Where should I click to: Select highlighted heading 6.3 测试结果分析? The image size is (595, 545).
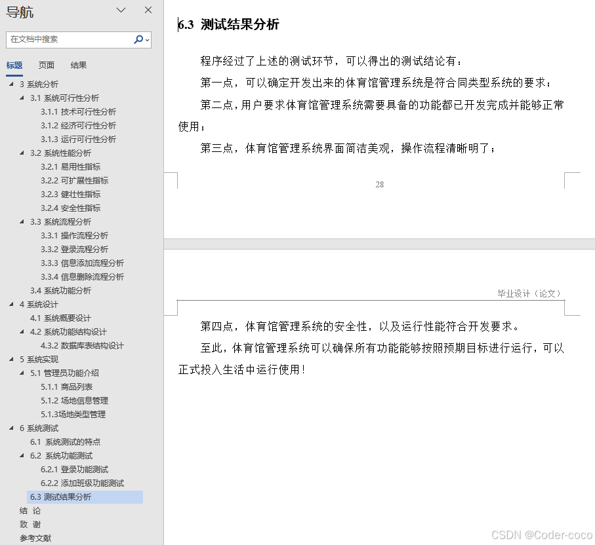(85, 497)
